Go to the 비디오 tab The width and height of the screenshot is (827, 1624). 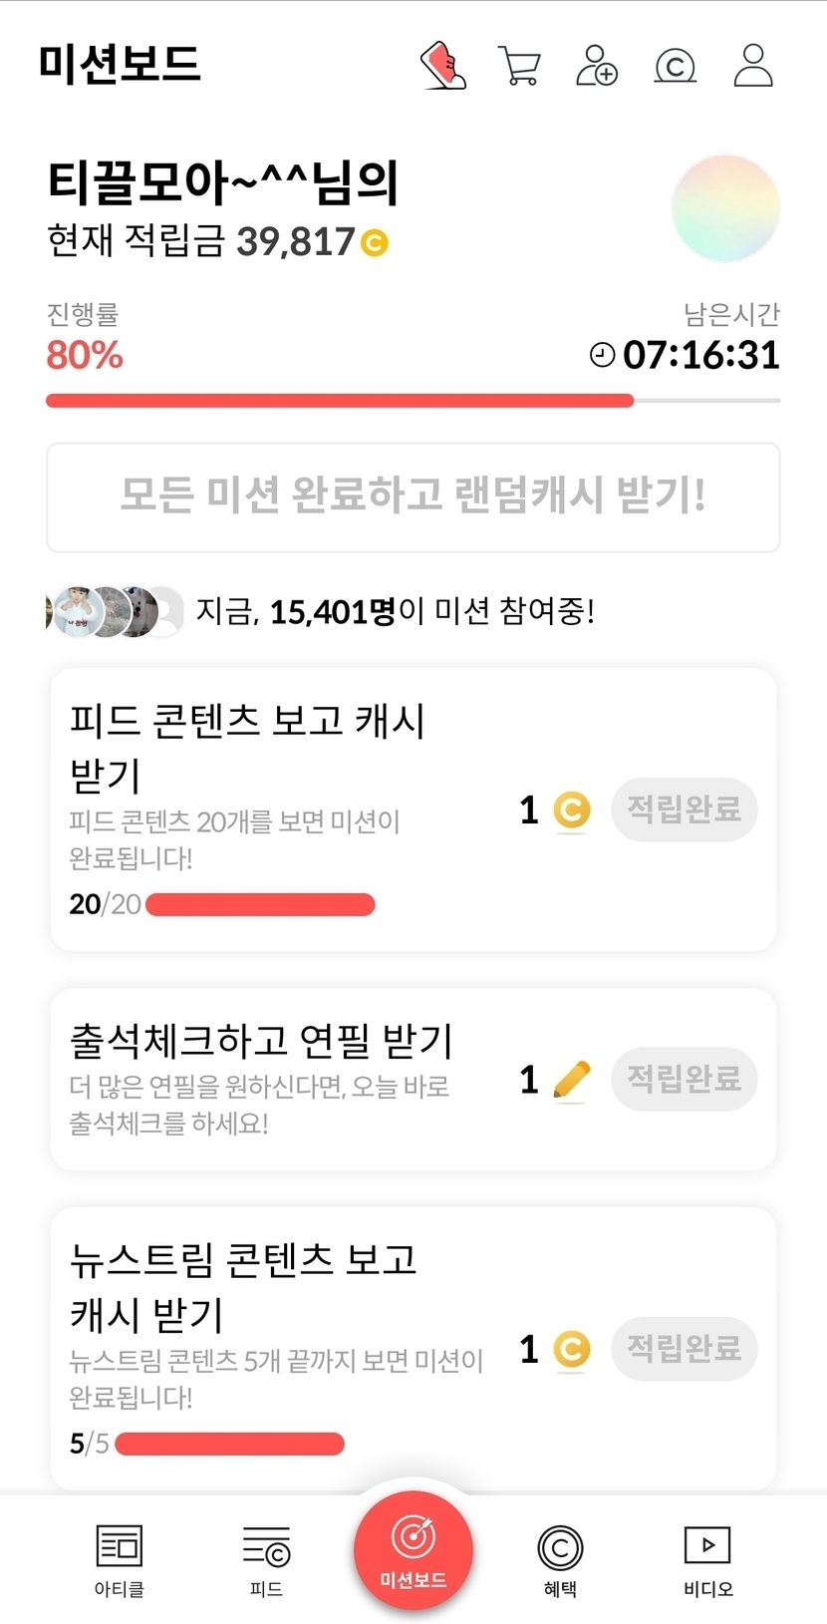[707, 1559]
